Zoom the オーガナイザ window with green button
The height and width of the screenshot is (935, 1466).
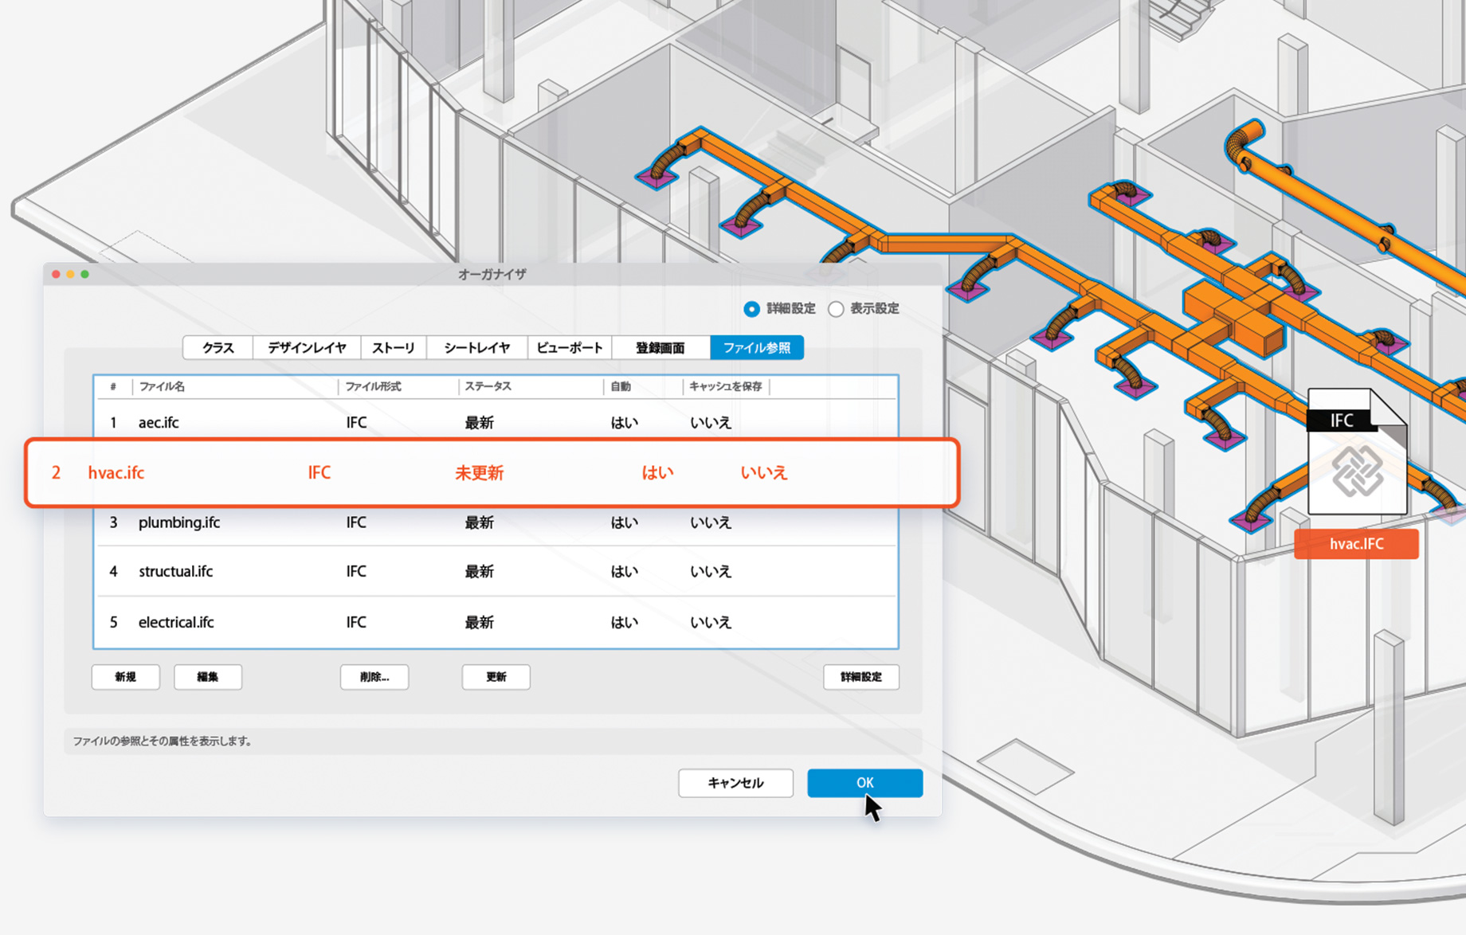pos(84,274)
